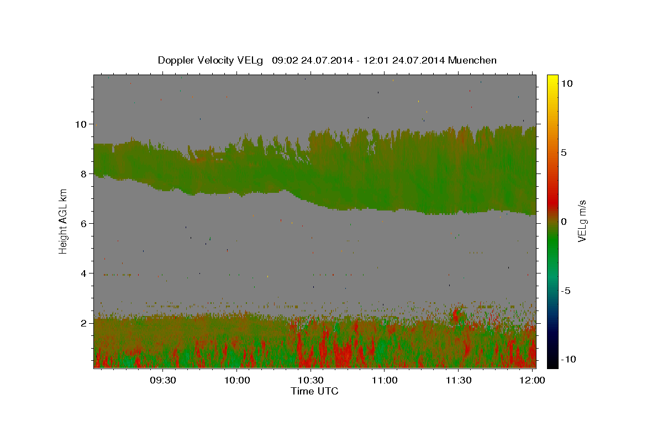Click the colorbar value -10
The image size is (663, 442).
(567, 360)
